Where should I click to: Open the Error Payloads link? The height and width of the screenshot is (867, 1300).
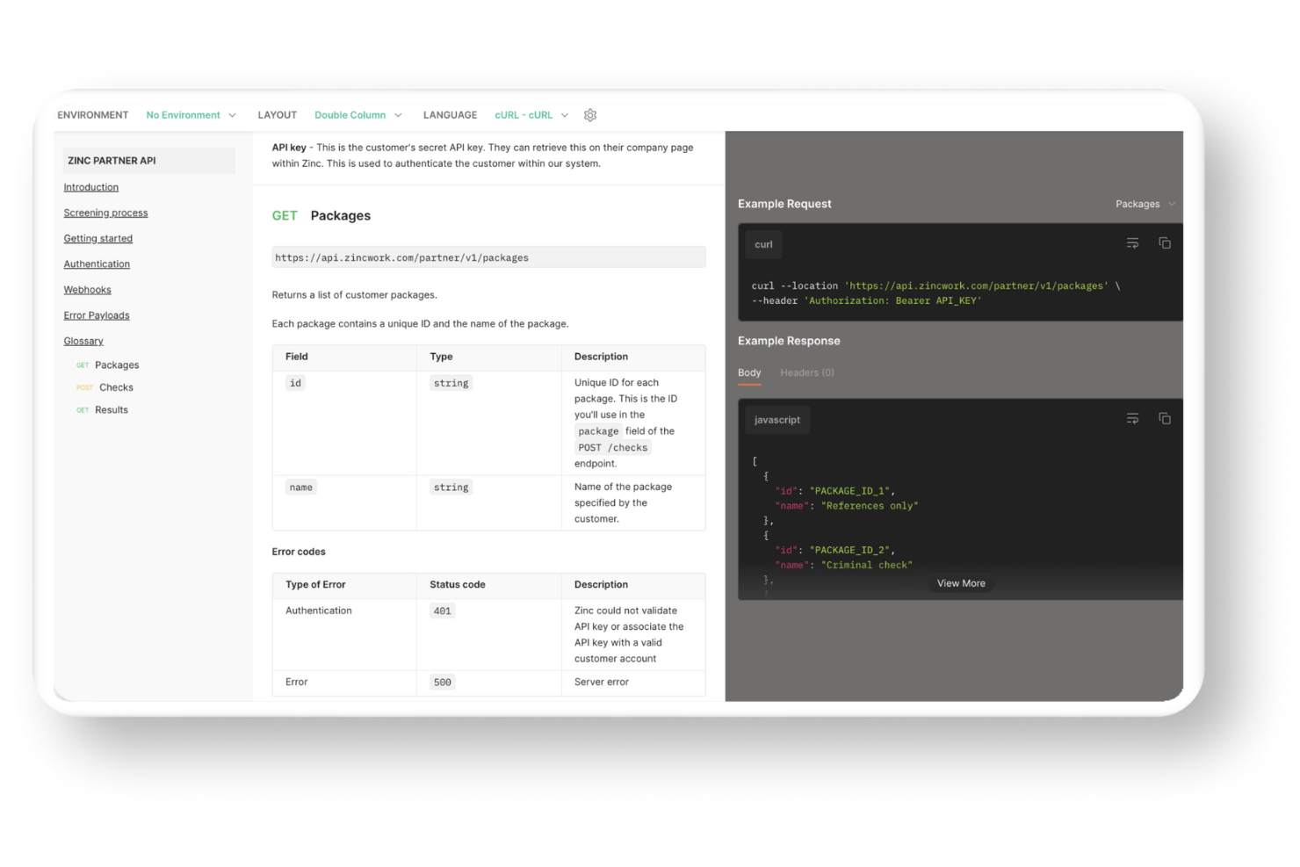coord(96,315)
